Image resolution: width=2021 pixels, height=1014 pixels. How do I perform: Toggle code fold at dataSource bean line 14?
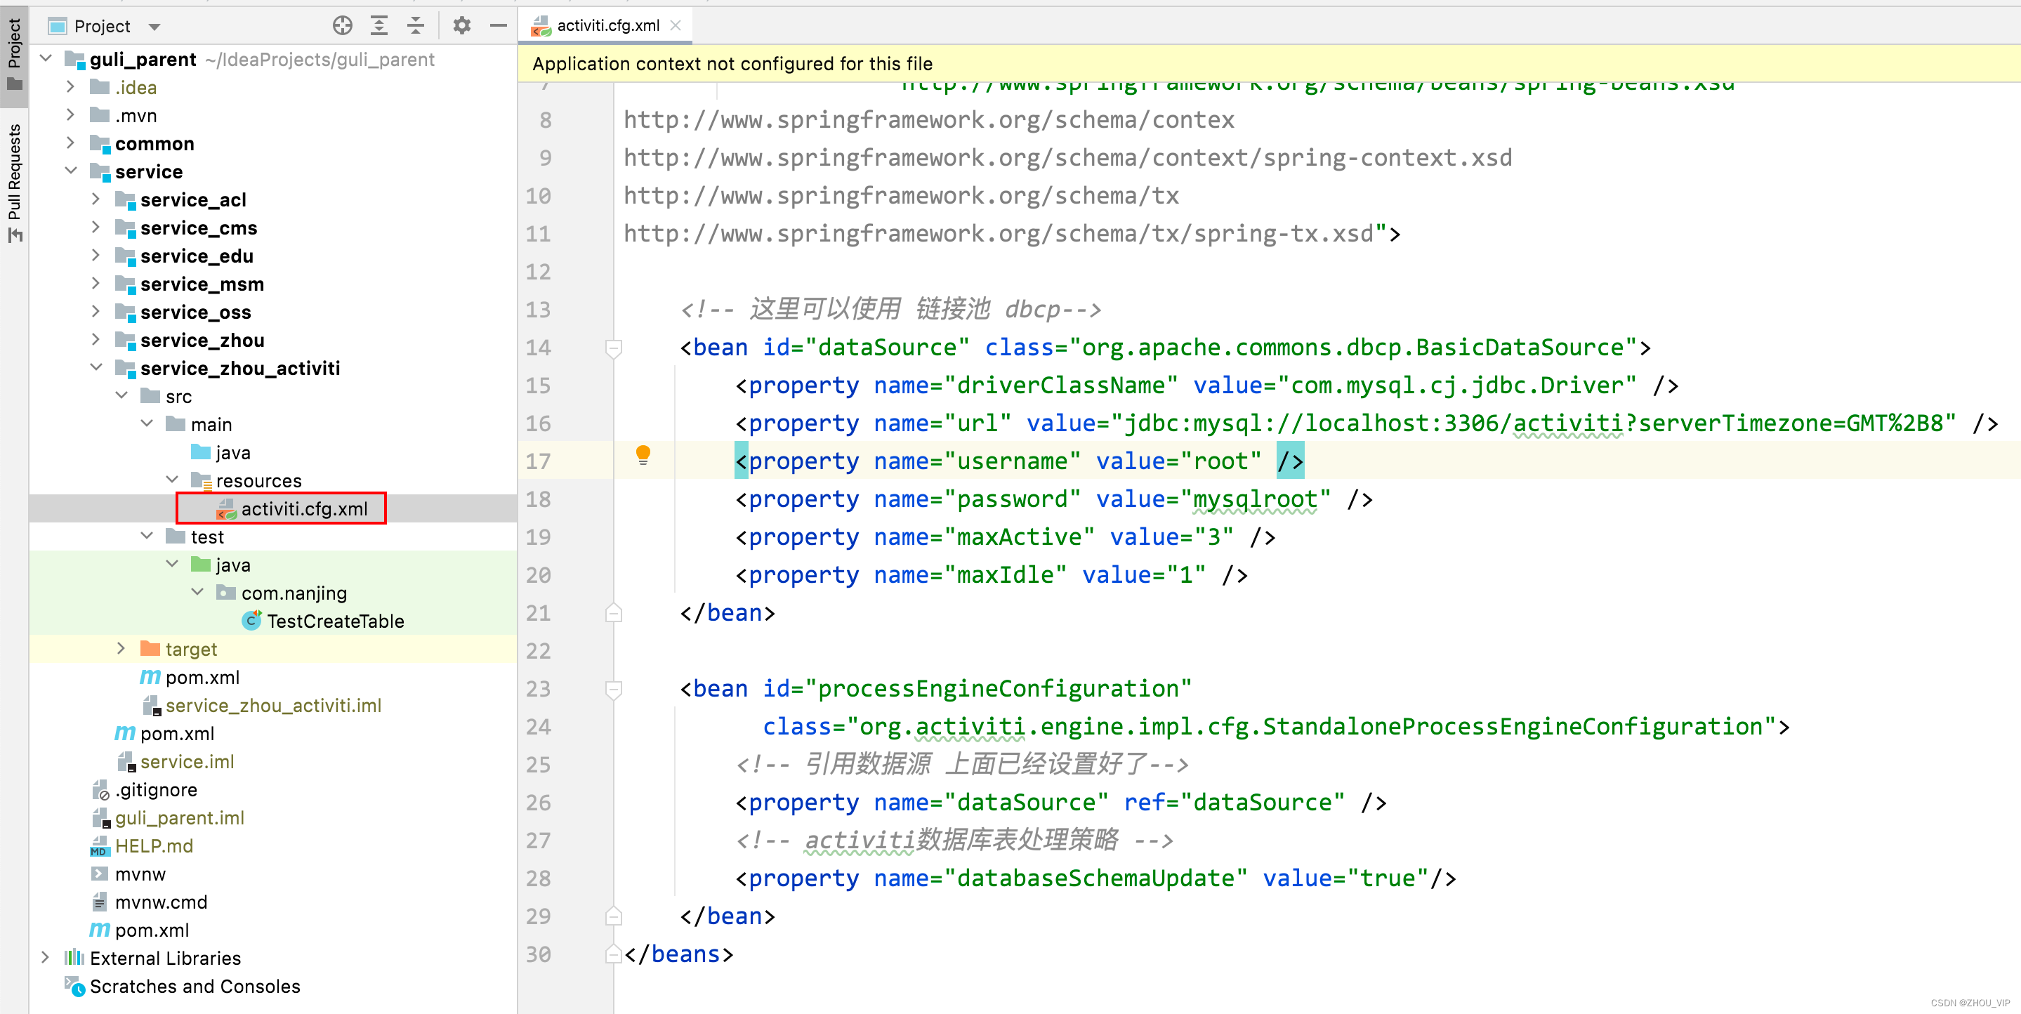[x=614, y=348]
